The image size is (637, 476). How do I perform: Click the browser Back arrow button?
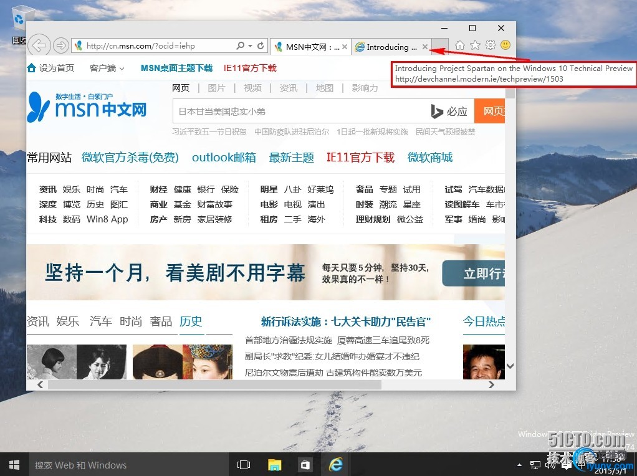[39, 45]
